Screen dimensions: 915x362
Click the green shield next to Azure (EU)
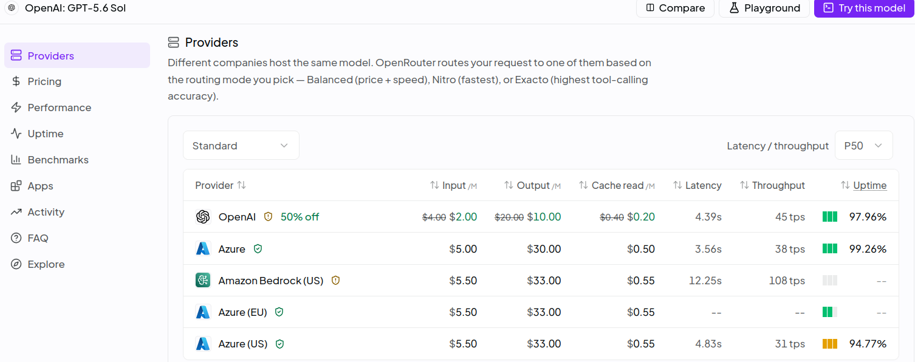click(279, 312)
